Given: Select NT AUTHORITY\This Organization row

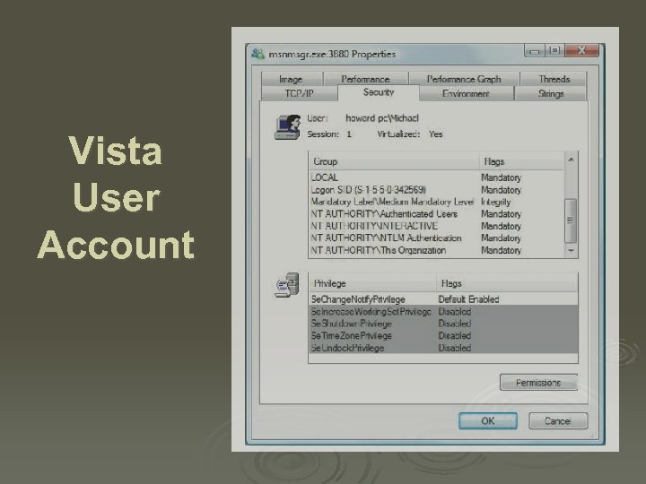Looking at the screenshot, I should point(437,250).
